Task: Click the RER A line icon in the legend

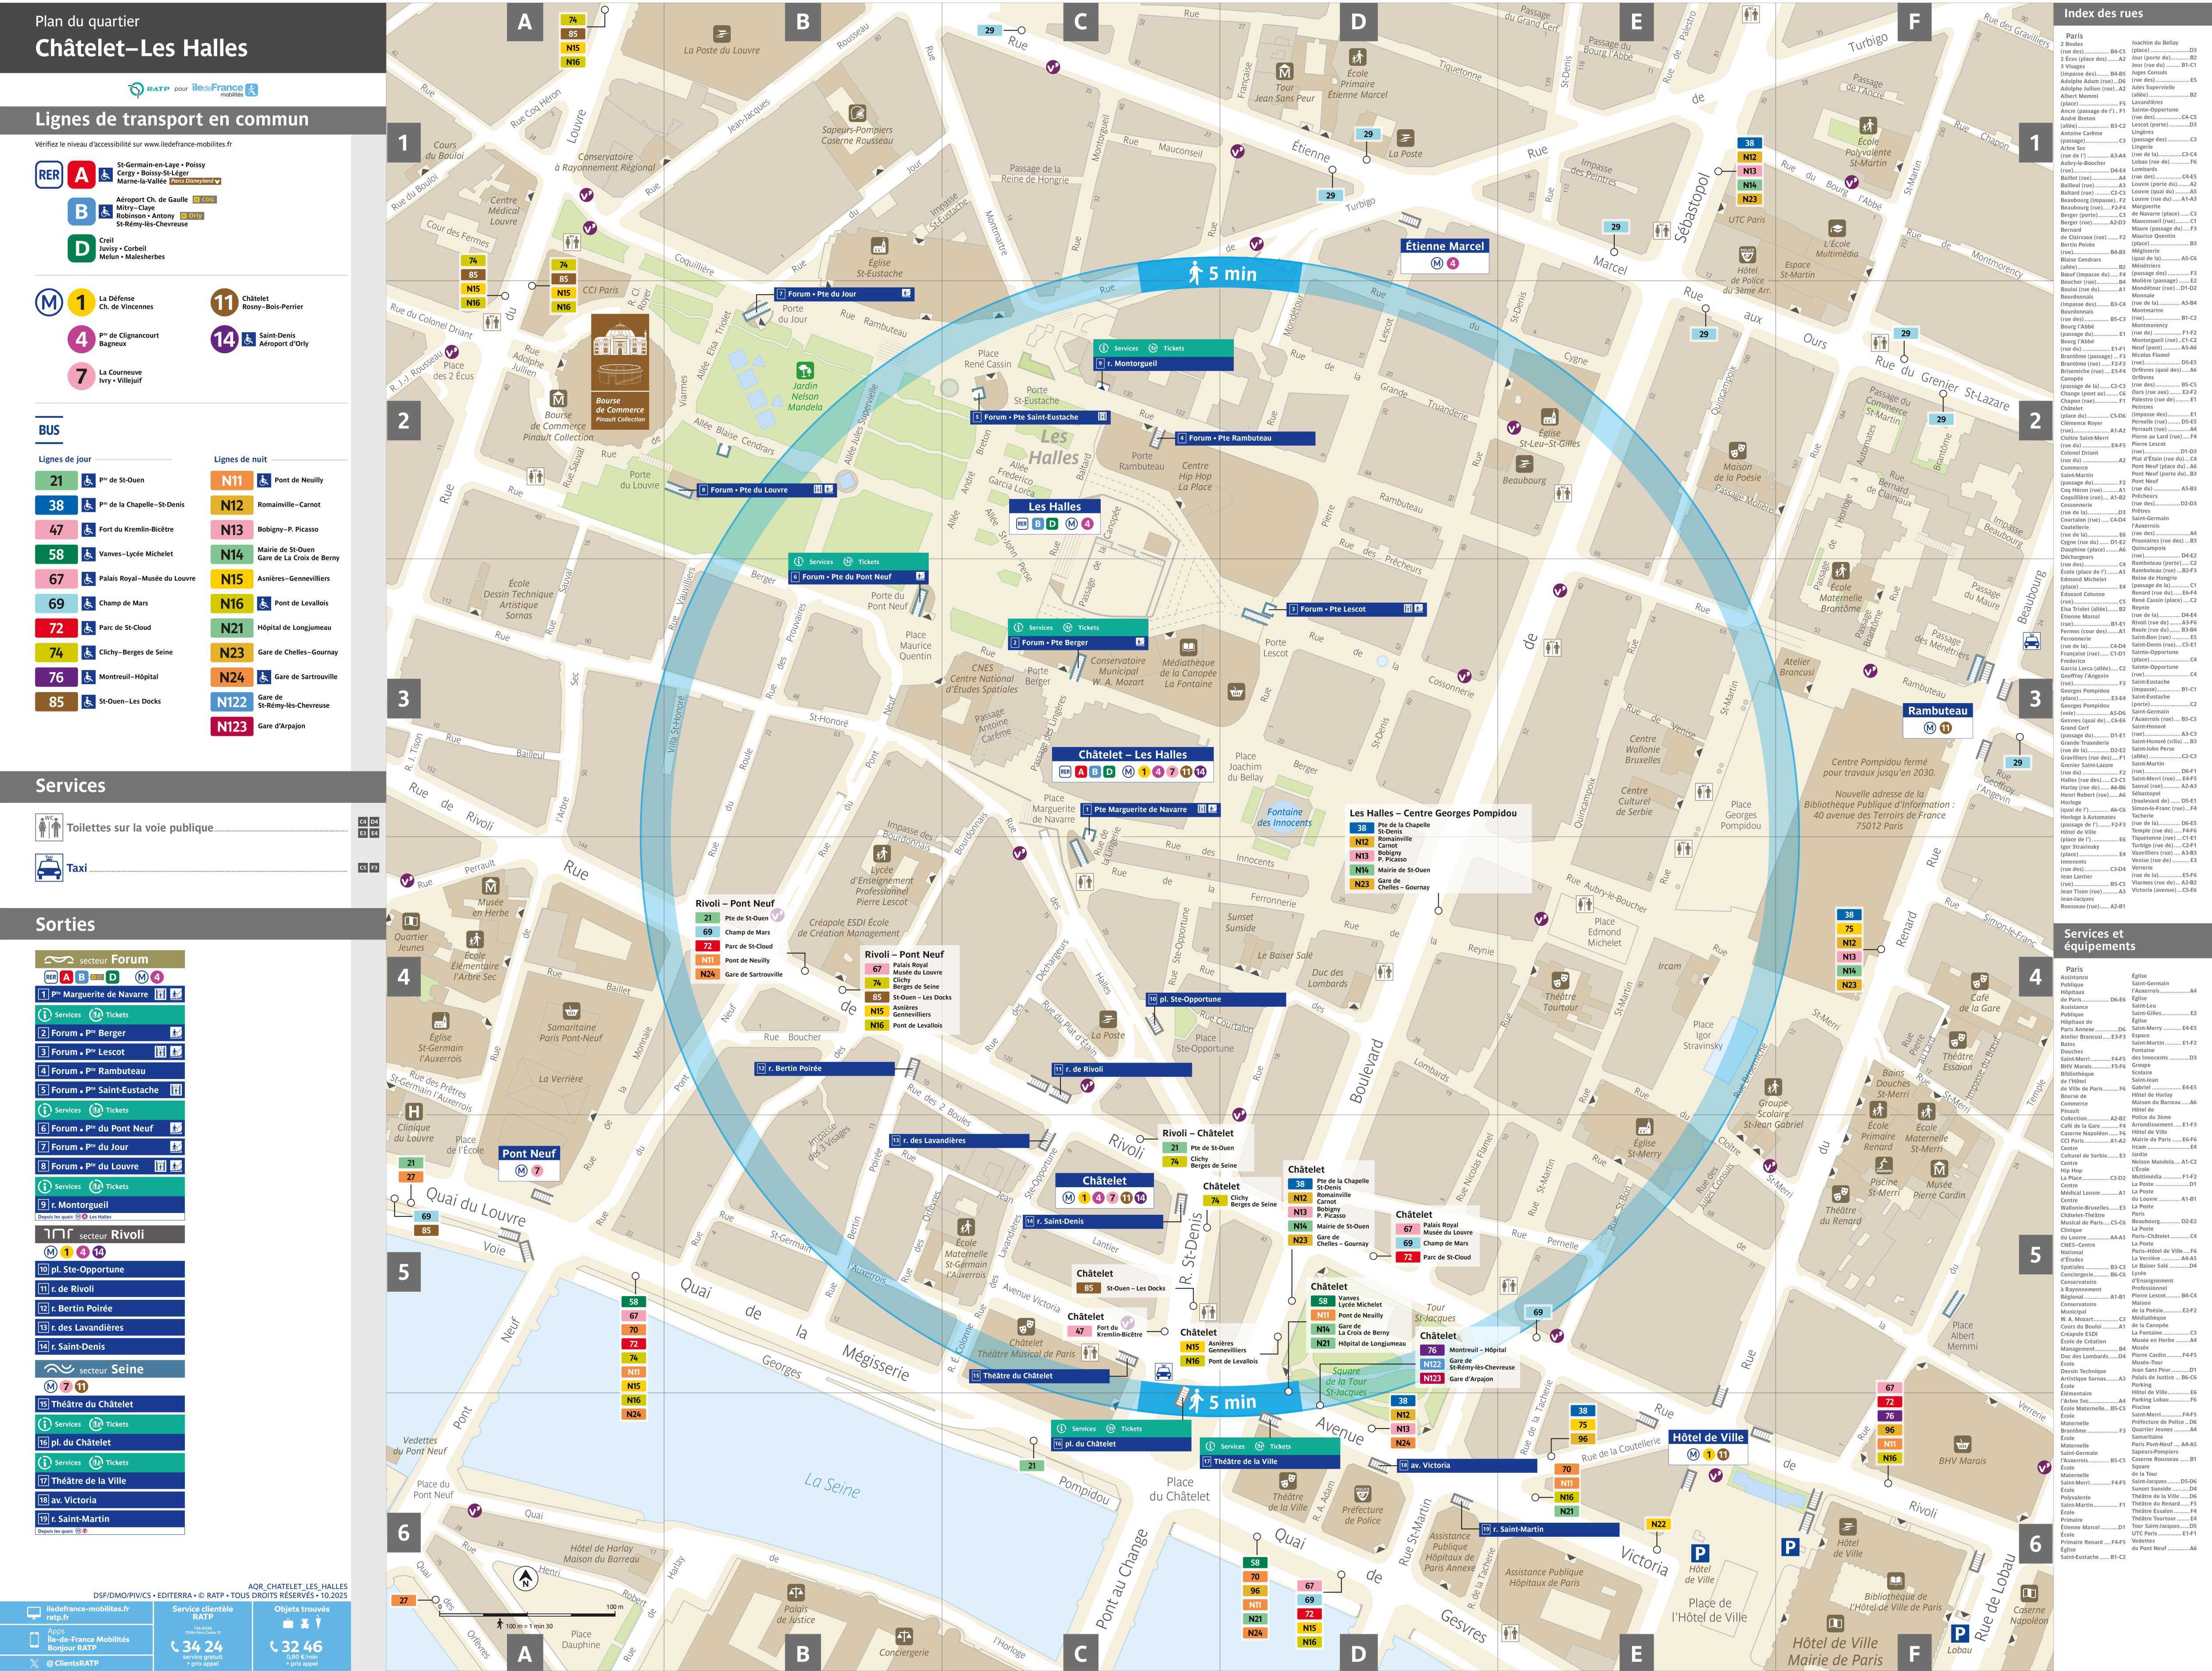Action: [x=82, y=175]
